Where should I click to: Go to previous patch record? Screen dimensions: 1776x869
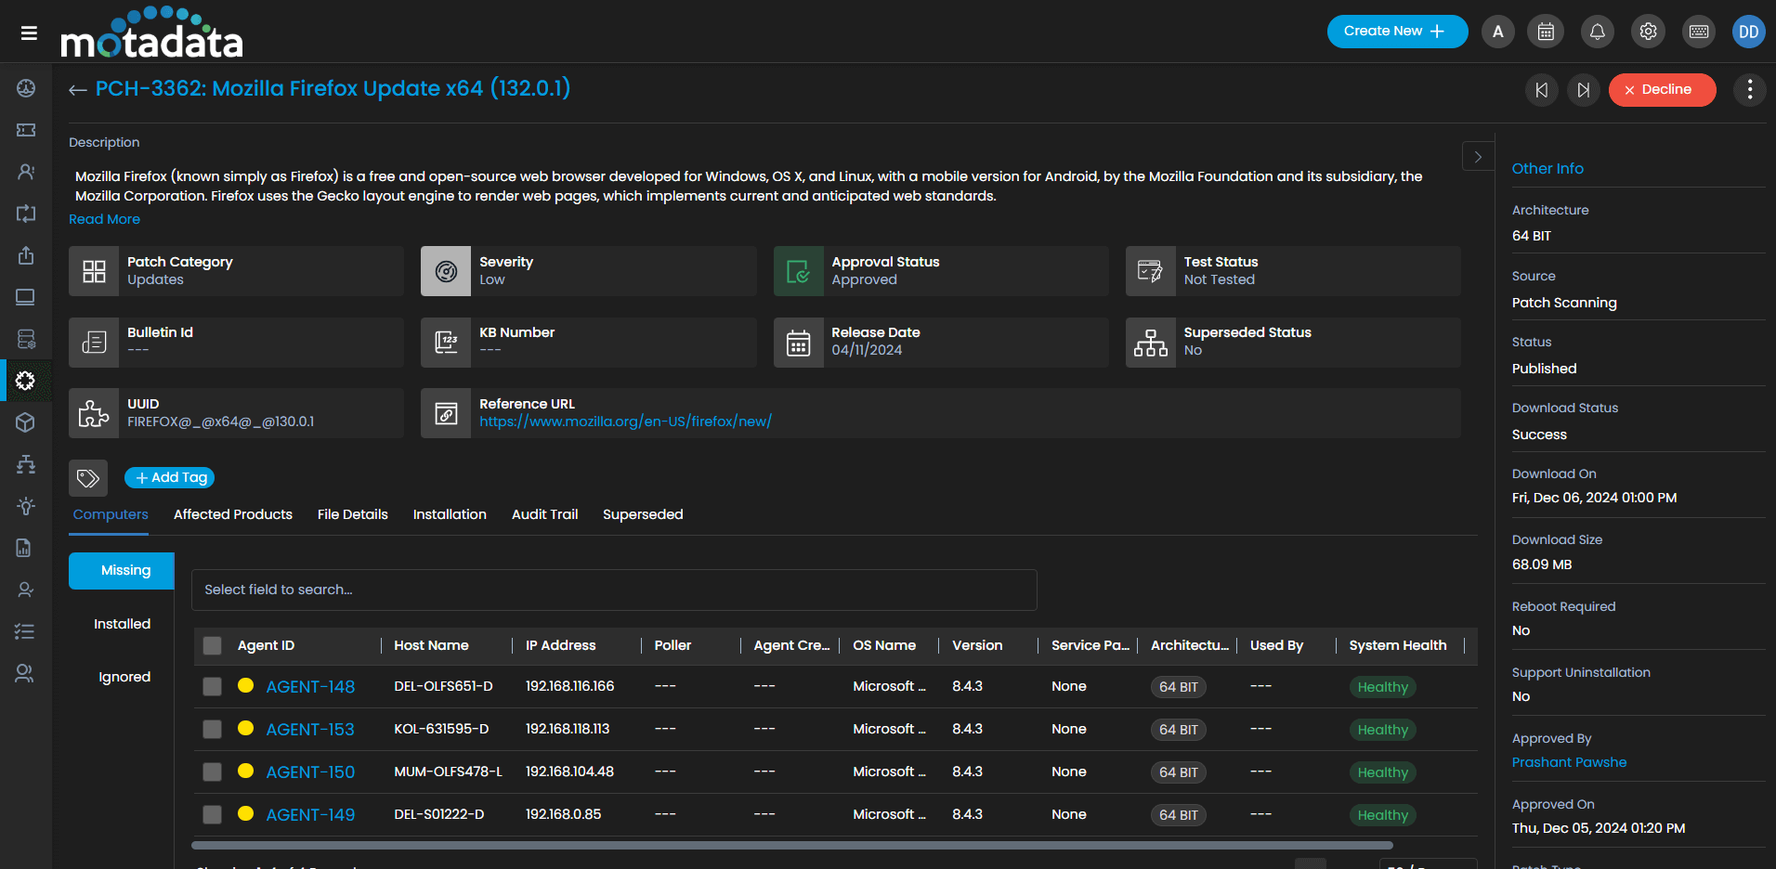click(1541, 90)
